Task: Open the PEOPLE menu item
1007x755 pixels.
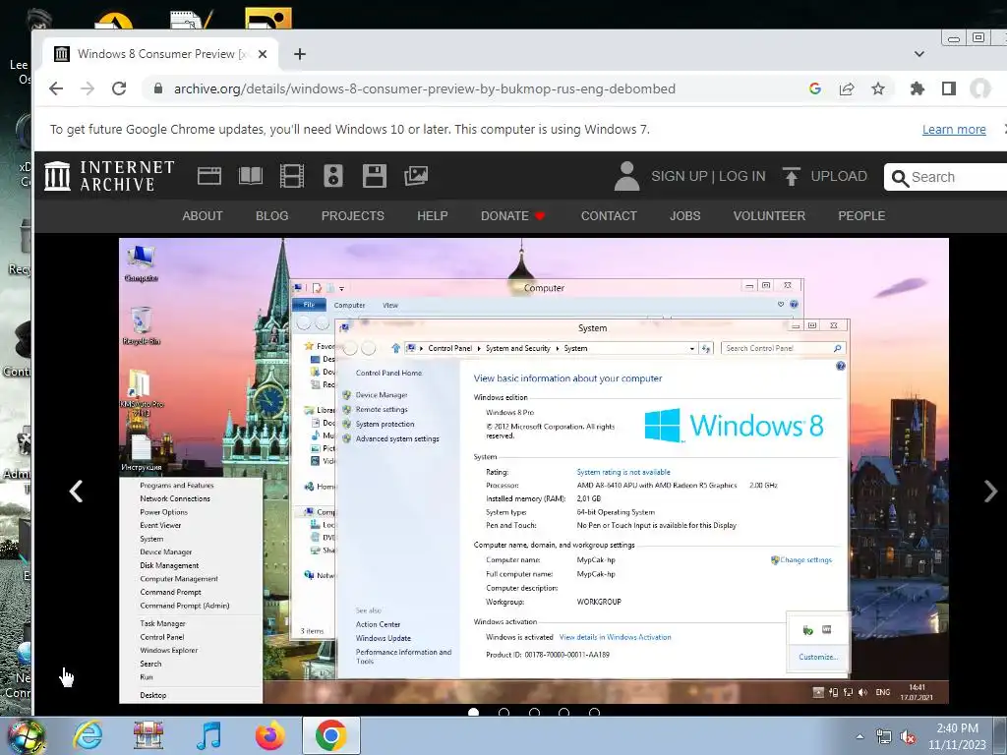Action: coord(861,215)
